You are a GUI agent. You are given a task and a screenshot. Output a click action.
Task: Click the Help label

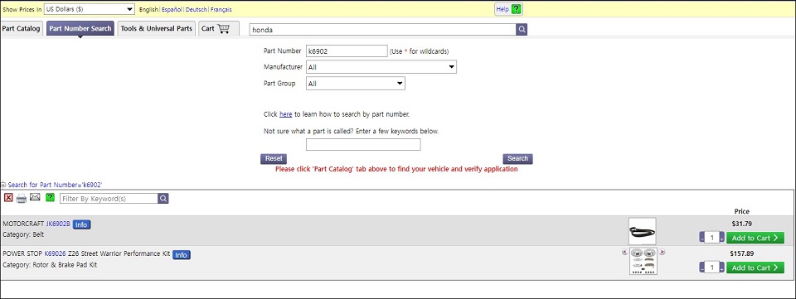pos(502,9)
